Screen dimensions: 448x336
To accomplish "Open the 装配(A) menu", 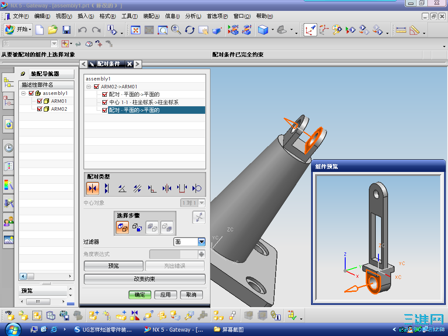I will pyautogui.click(x=151, y=16).
